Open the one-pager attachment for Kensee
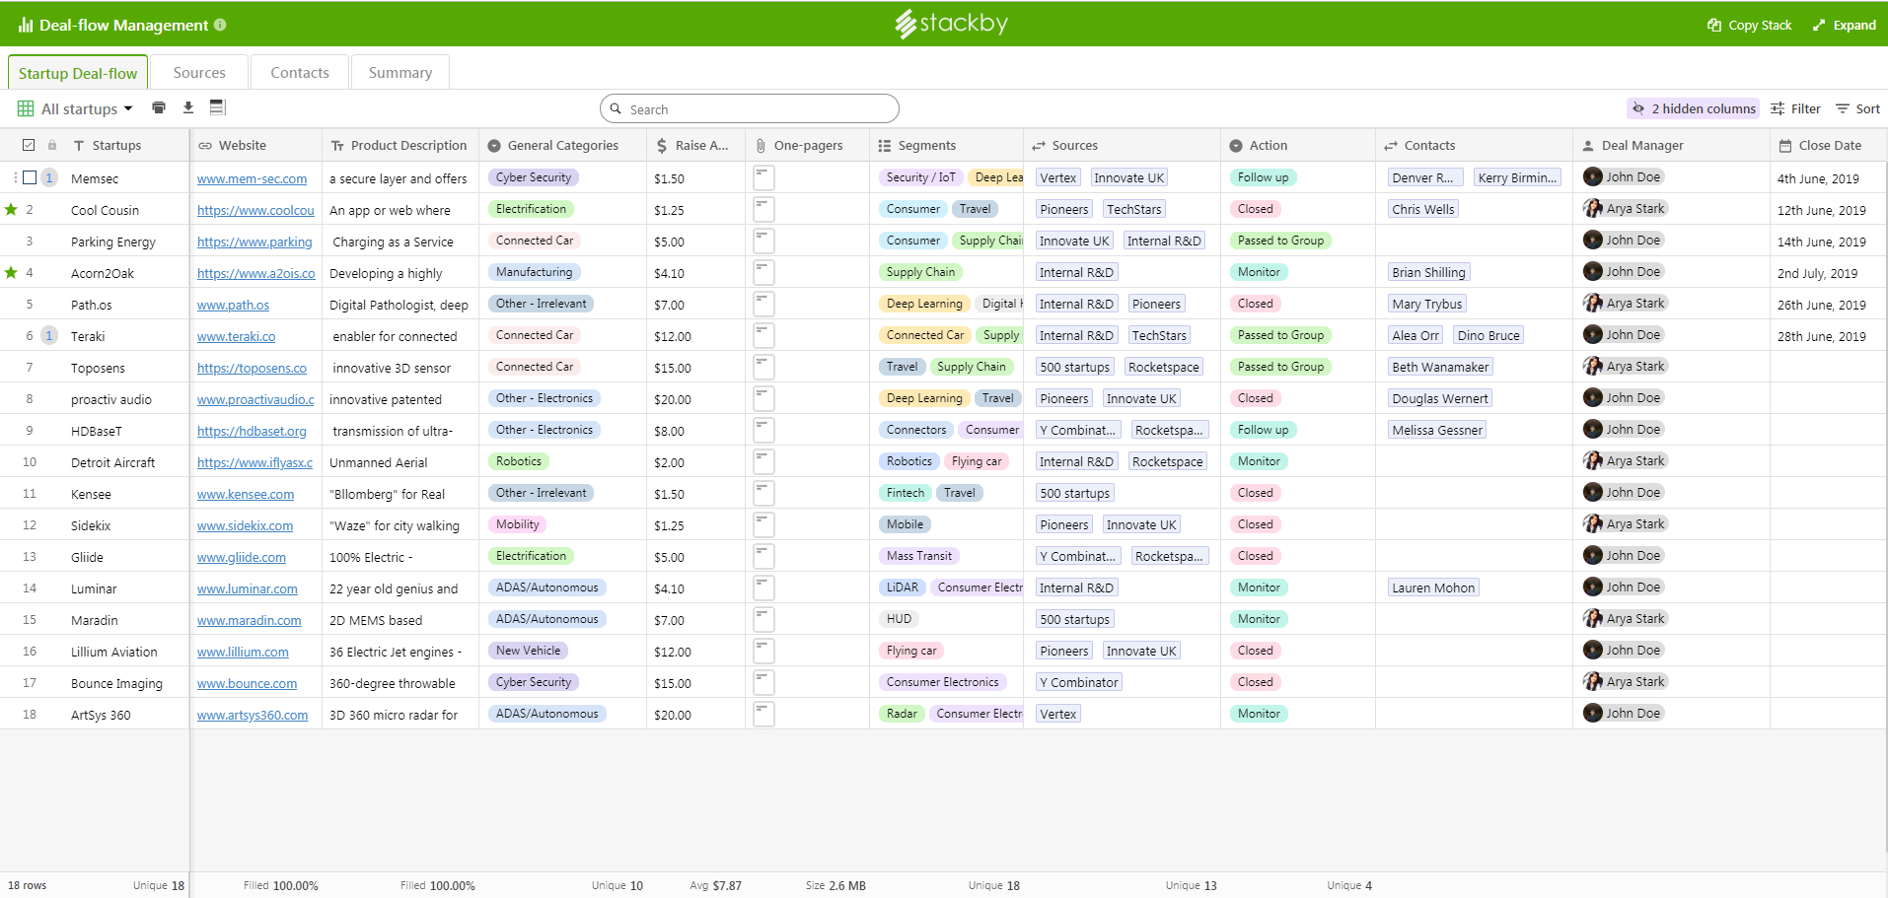 763,494
